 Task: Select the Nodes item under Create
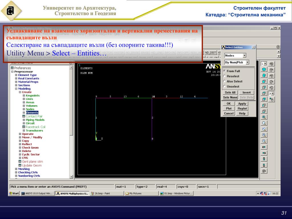click(x=30, y=109)
